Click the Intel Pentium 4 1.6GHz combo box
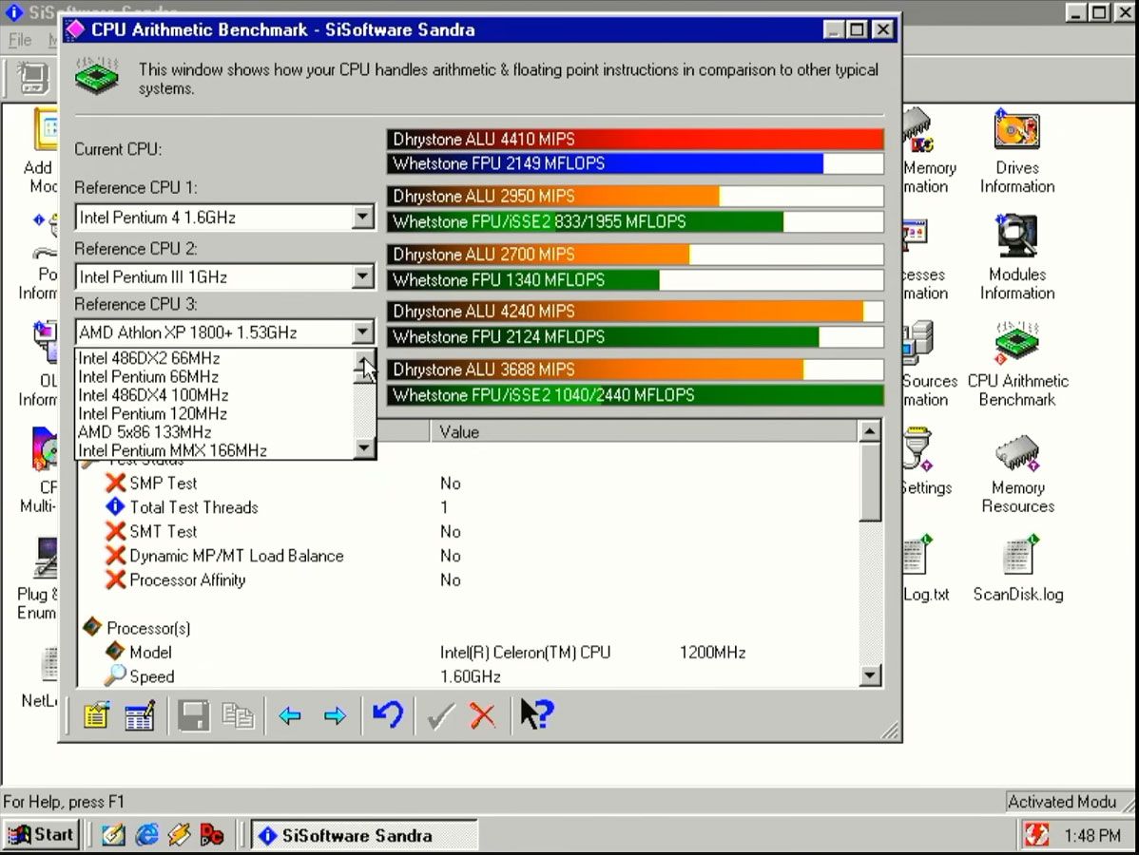1139x855 pixels. point(224,217)
